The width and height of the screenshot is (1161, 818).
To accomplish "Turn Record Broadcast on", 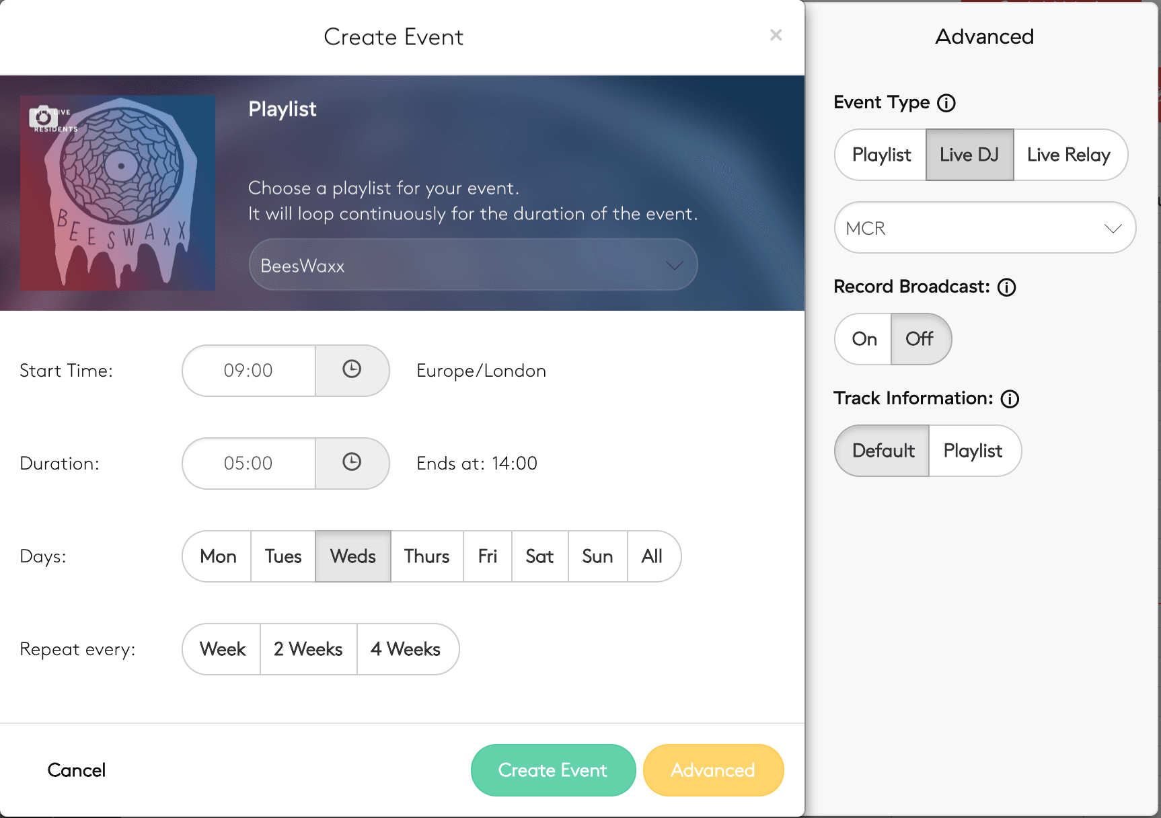I will click(864, 339).
